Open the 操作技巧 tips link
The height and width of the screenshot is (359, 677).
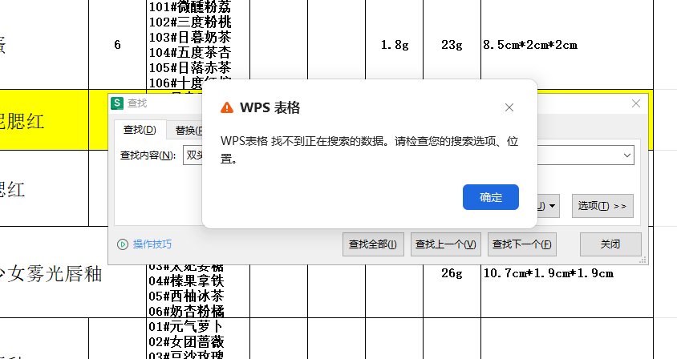tap(152, 244)
